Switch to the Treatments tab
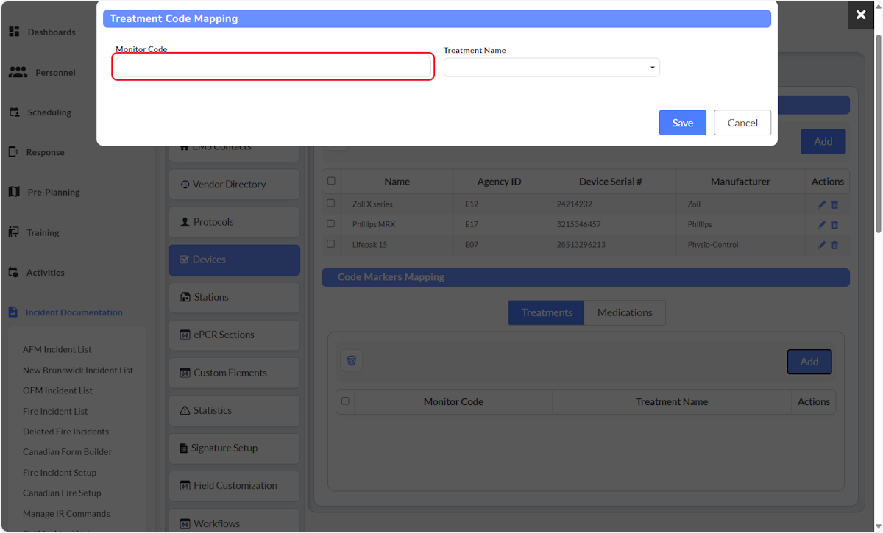Image resolution: width=883 pixels, height=533 pixels. [x=547, y=312]
